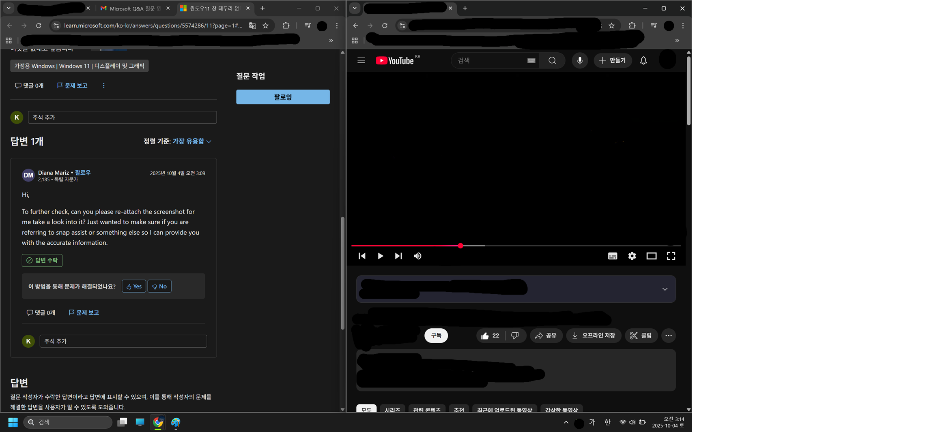Open YouTube notifications bell
This screenshot has height=432, width=938.
coord(643,60)
